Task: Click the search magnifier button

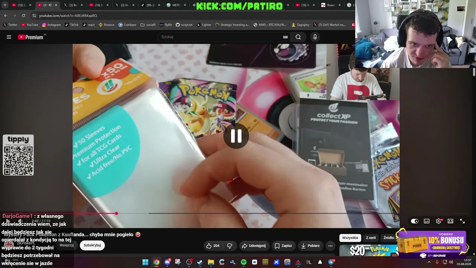Action: (x=298, y=37)
